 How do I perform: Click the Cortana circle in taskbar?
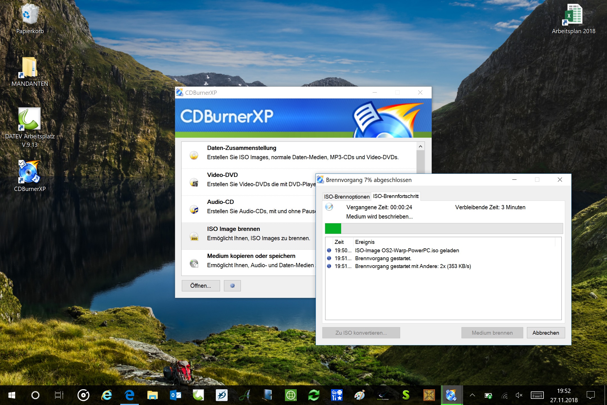click(x=35, y=395)
